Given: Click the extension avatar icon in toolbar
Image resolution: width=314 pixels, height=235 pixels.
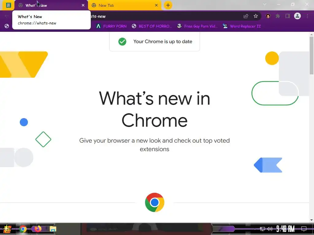Looking at the screenshot, I should point(268,16).
